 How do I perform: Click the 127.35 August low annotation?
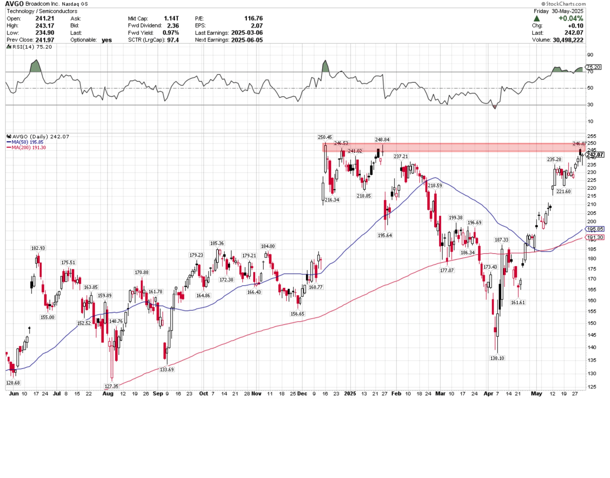(x=112, y=386)
